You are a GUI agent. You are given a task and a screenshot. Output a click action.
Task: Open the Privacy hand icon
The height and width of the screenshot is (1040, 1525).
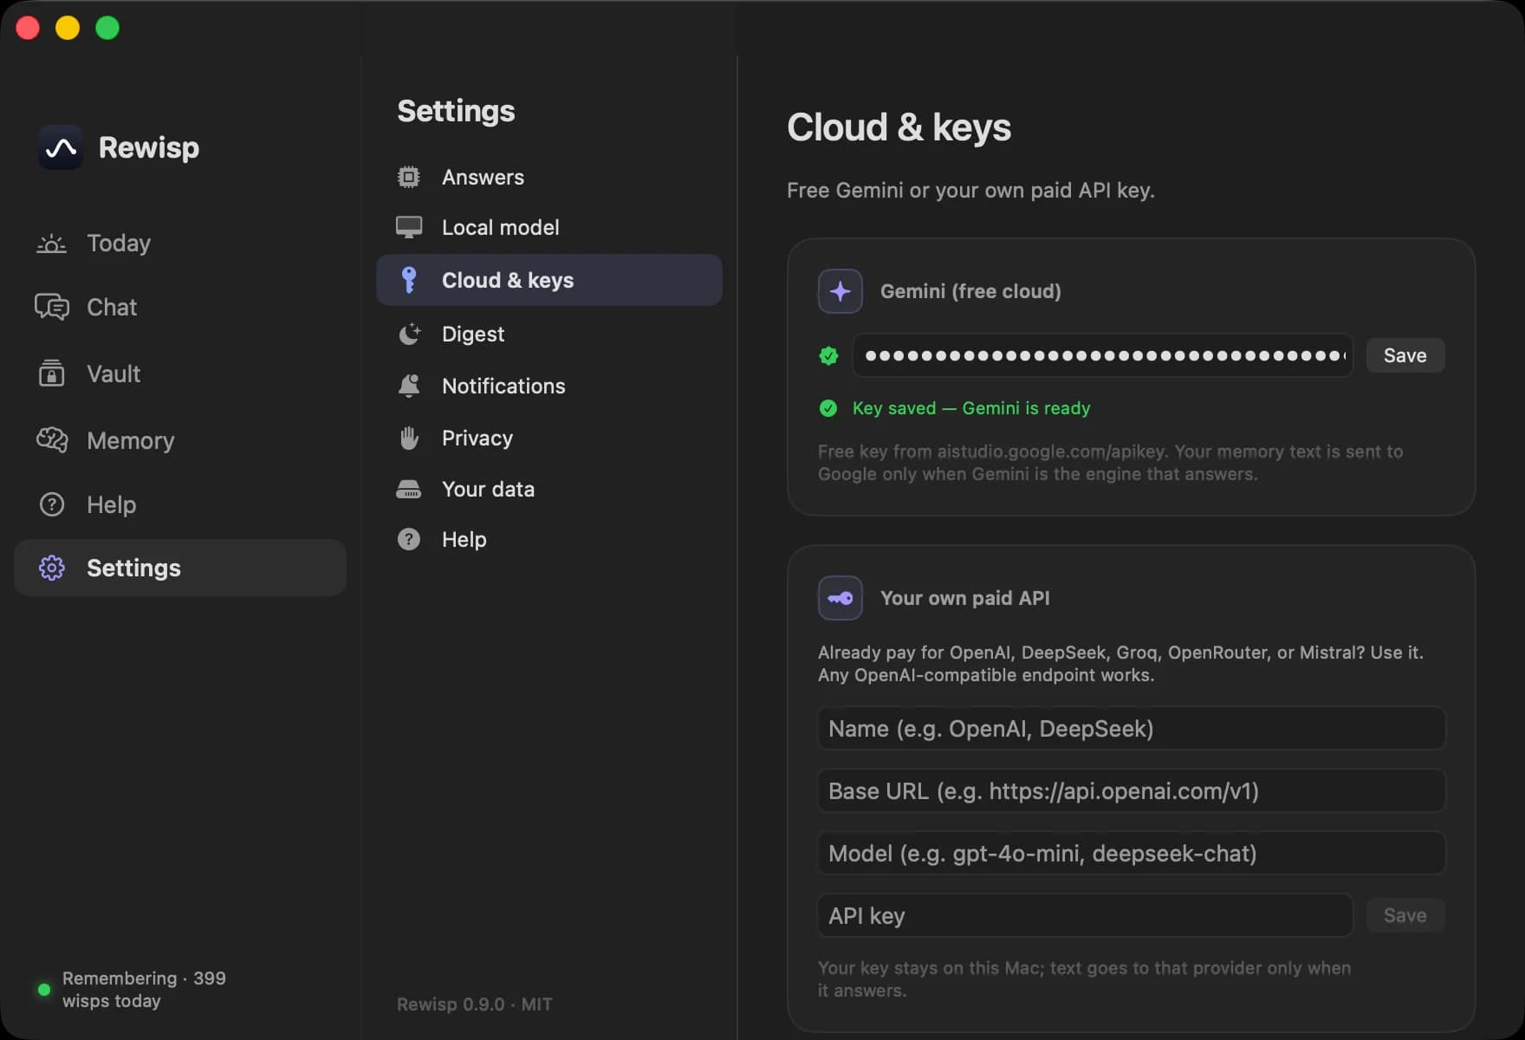pyautogui.click(x=409, y=438)
